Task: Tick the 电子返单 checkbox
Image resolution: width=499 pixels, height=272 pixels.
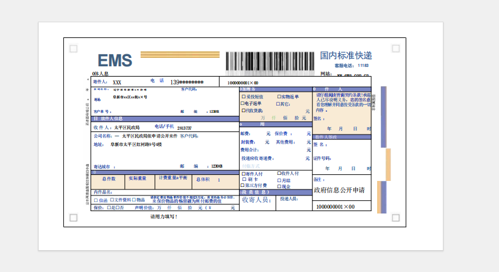Action: pyautogui.click(x=243, y=103)
